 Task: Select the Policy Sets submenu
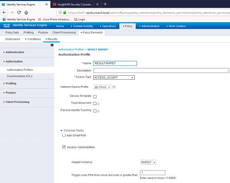12,32
